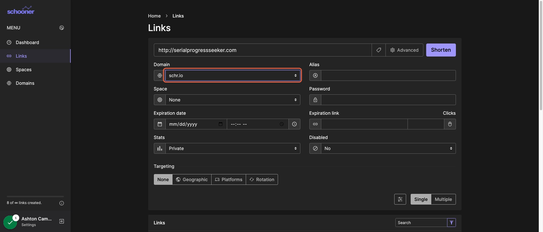Focus the Search box in the Links list
The image size is (543, 232).
click(421, 223)
